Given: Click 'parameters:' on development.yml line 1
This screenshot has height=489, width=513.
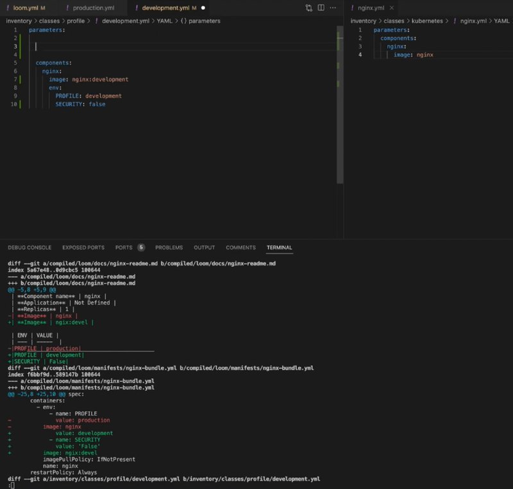Looking at the screenshot, I should [47, 30].
